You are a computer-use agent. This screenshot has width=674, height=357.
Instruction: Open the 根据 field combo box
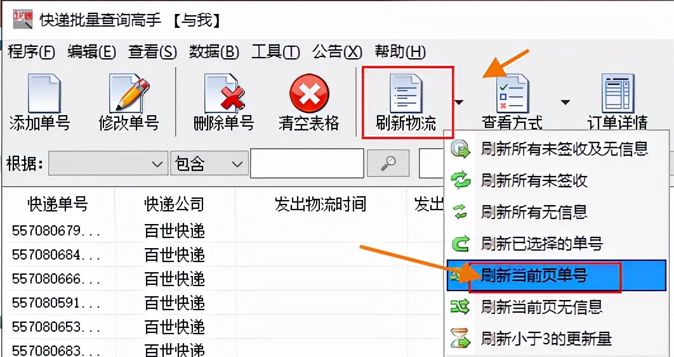click(x=108, y=163)
